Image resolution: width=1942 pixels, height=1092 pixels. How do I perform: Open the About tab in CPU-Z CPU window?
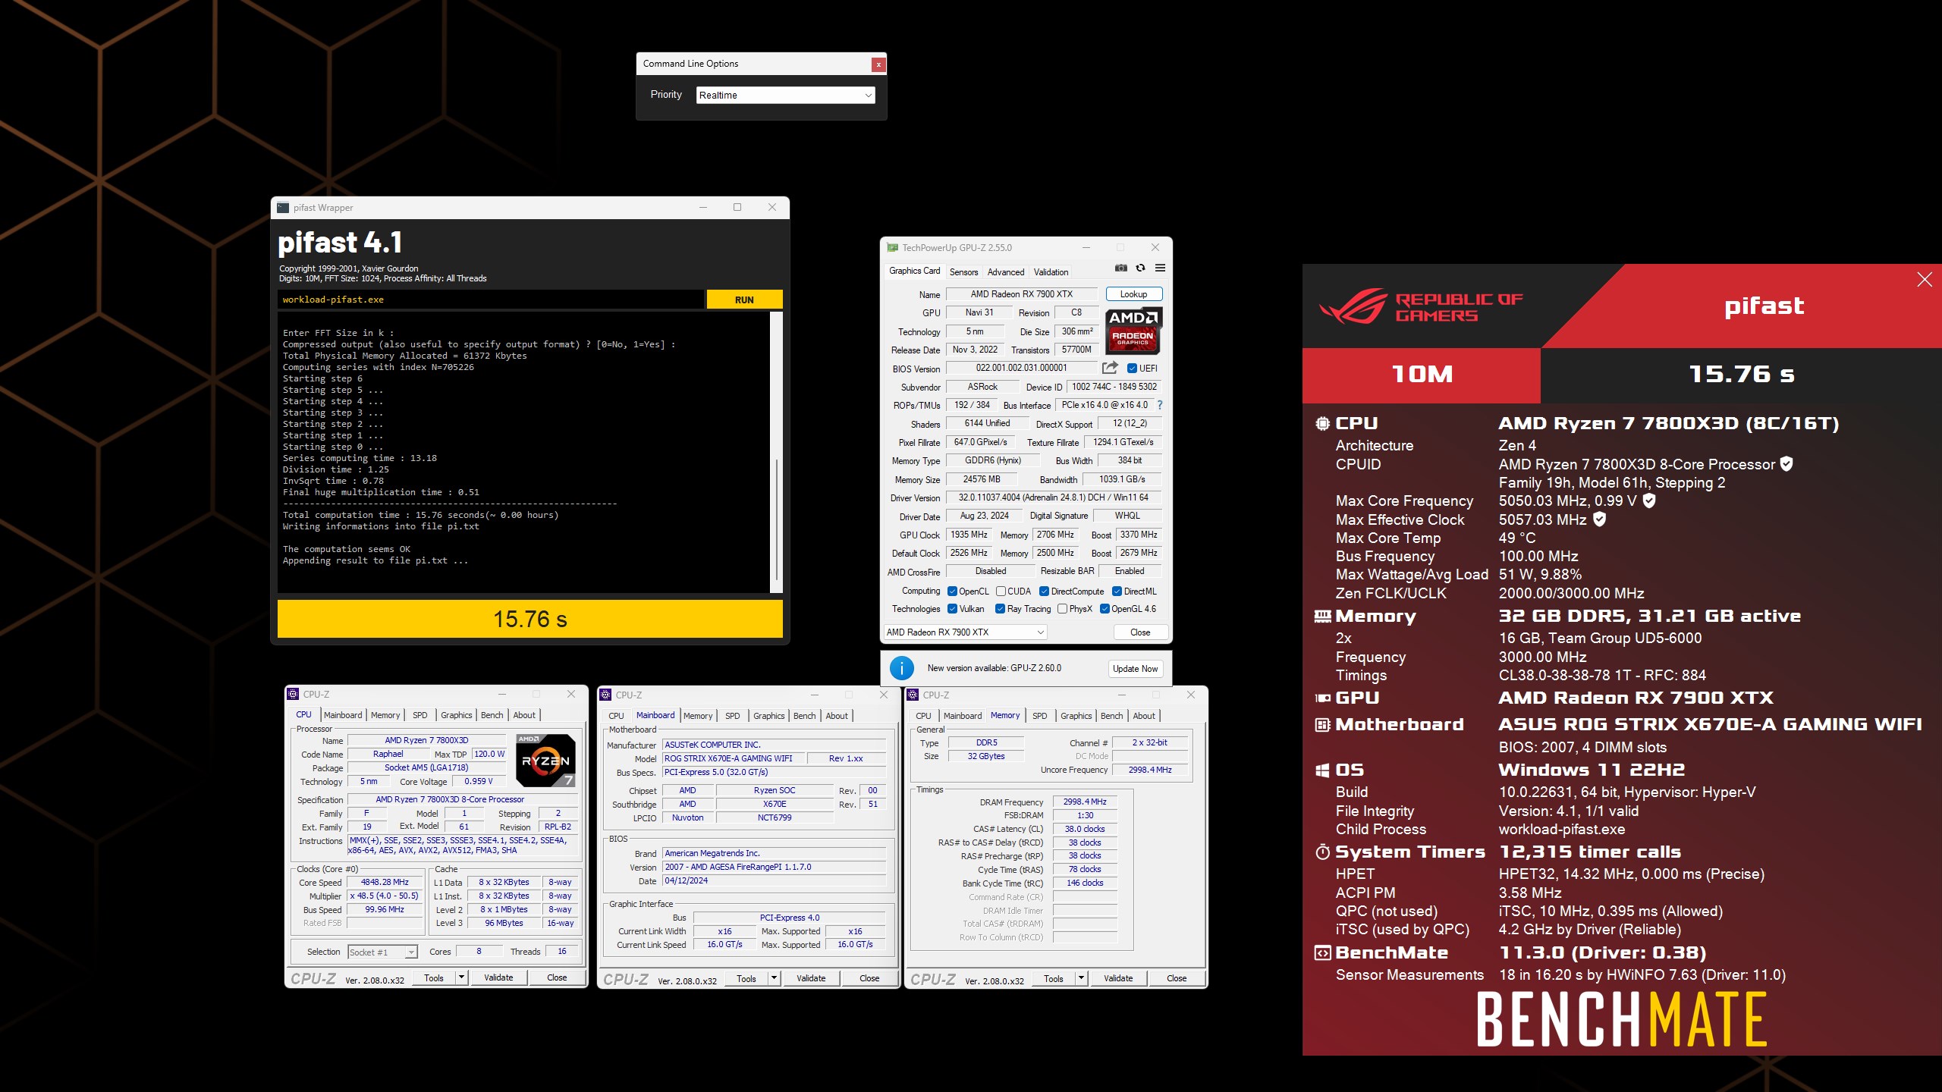[524, 715]
